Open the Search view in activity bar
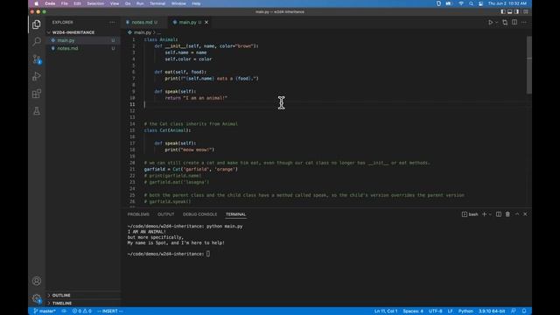This screenshot has height=315, width=560. pos(37,41)
